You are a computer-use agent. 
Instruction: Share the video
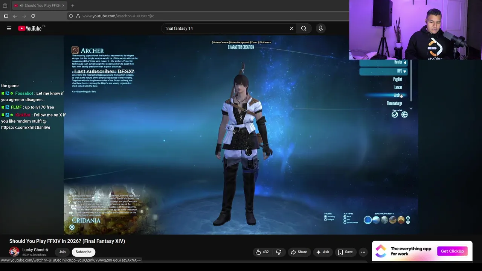pos(298,252)
